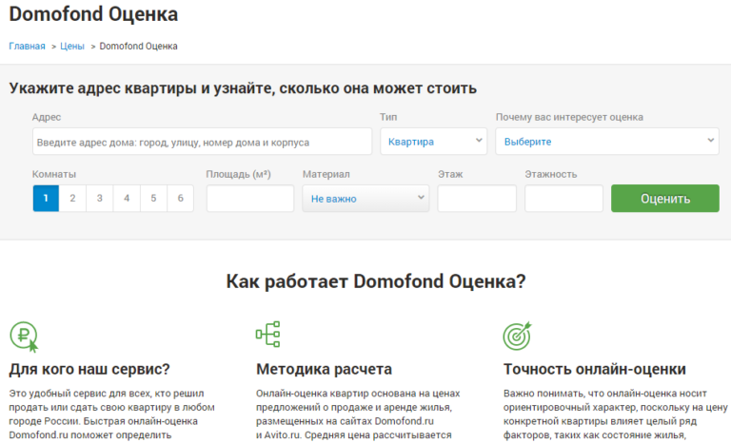Open the Цены breadcrumb link

pyautogui.click(x=72, y=47)
